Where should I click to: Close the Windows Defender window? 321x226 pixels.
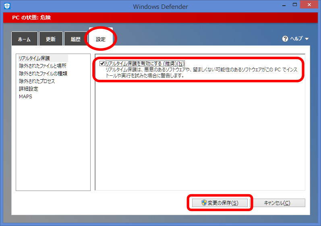tap(309, 5)
